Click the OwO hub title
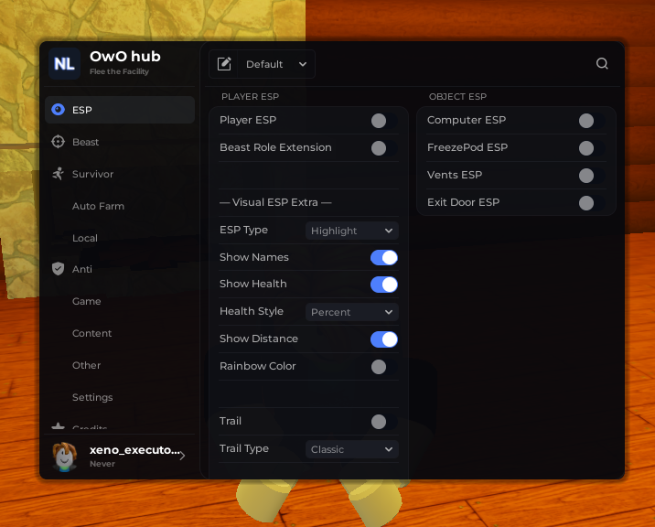Image resolution: width=655 pixels, height=527 pixels. (x=125, y=56)
